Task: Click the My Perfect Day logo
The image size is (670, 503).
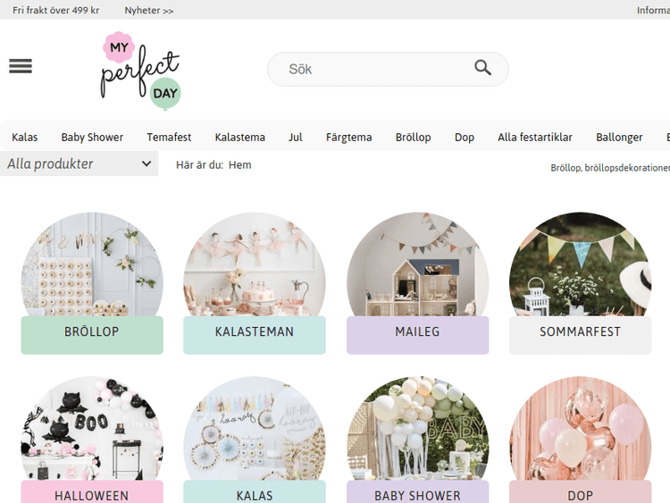Action: click(x=140, y=71)
